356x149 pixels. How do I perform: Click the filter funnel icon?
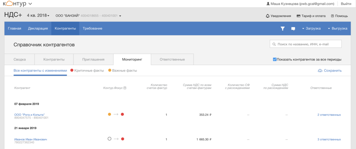282,28
